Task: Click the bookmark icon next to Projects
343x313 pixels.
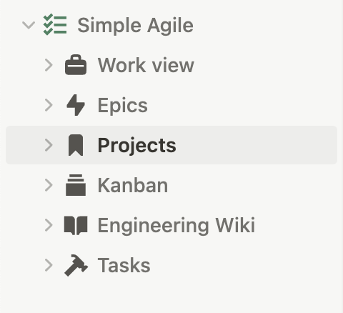Action: (76, 145)
